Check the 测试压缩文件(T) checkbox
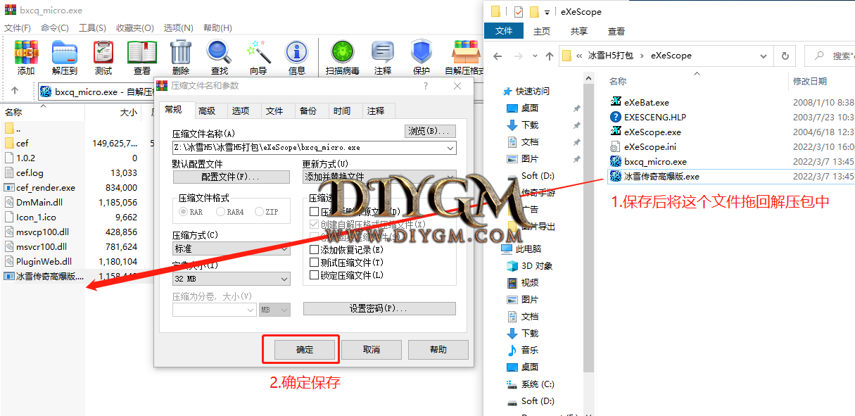The width and height of the screenshot is (855, 416). 315,262
